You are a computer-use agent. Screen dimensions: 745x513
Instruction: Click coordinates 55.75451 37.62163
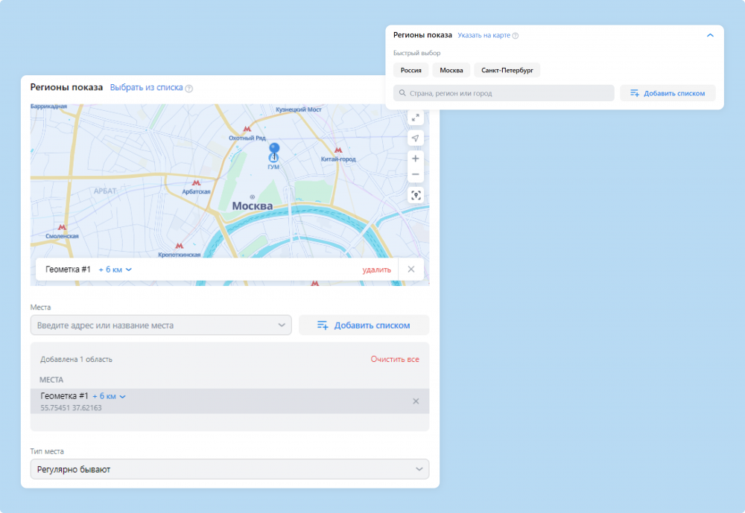click(x=71, y=408)
